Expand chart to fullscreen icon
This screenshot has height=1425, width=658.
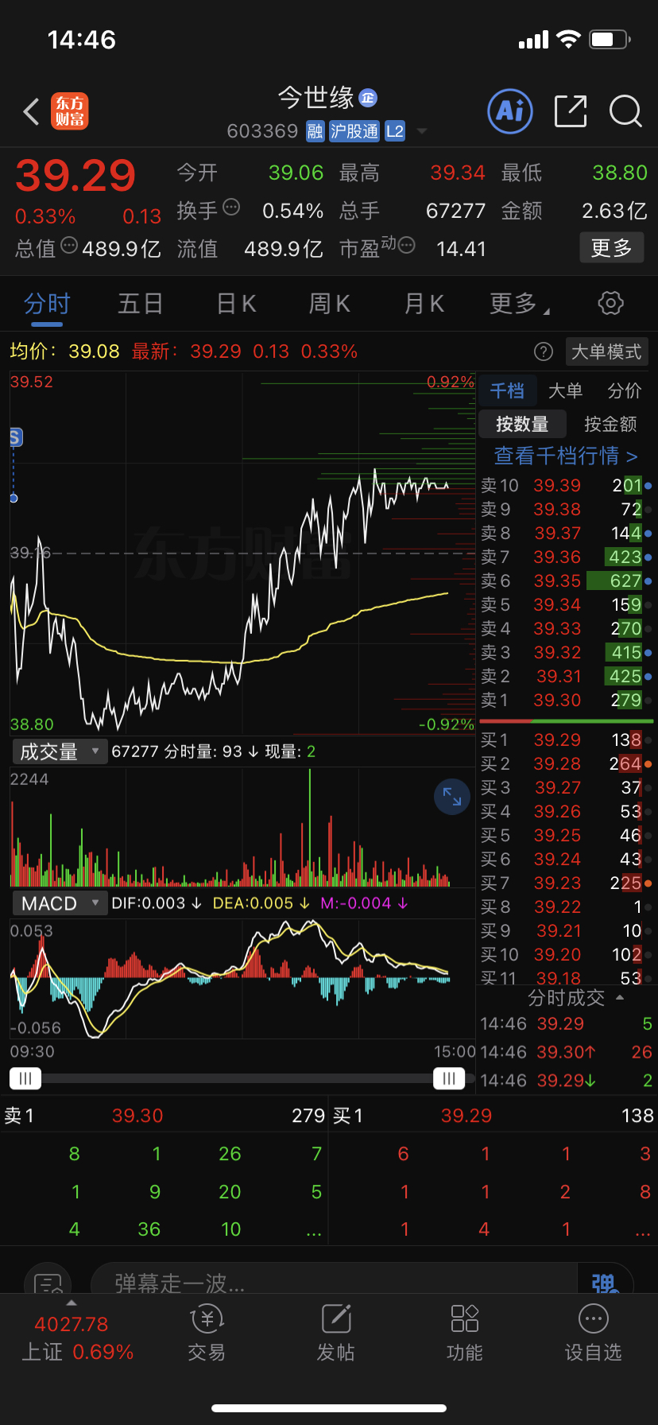point(452,797)
